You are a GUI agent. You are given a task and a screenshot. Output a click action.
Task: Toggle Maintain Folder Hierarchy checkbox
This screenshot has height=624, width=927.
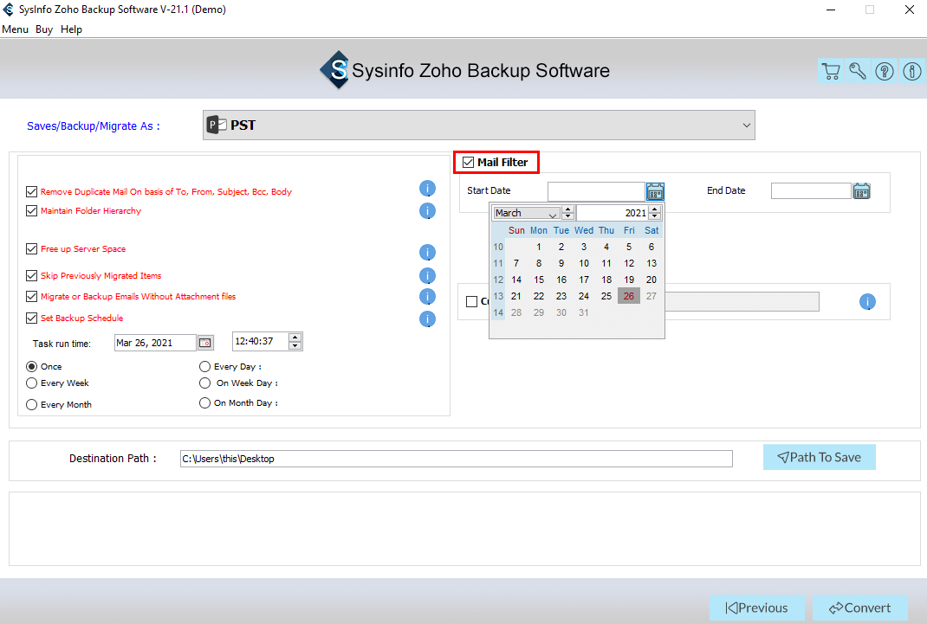tap(32, 211)
